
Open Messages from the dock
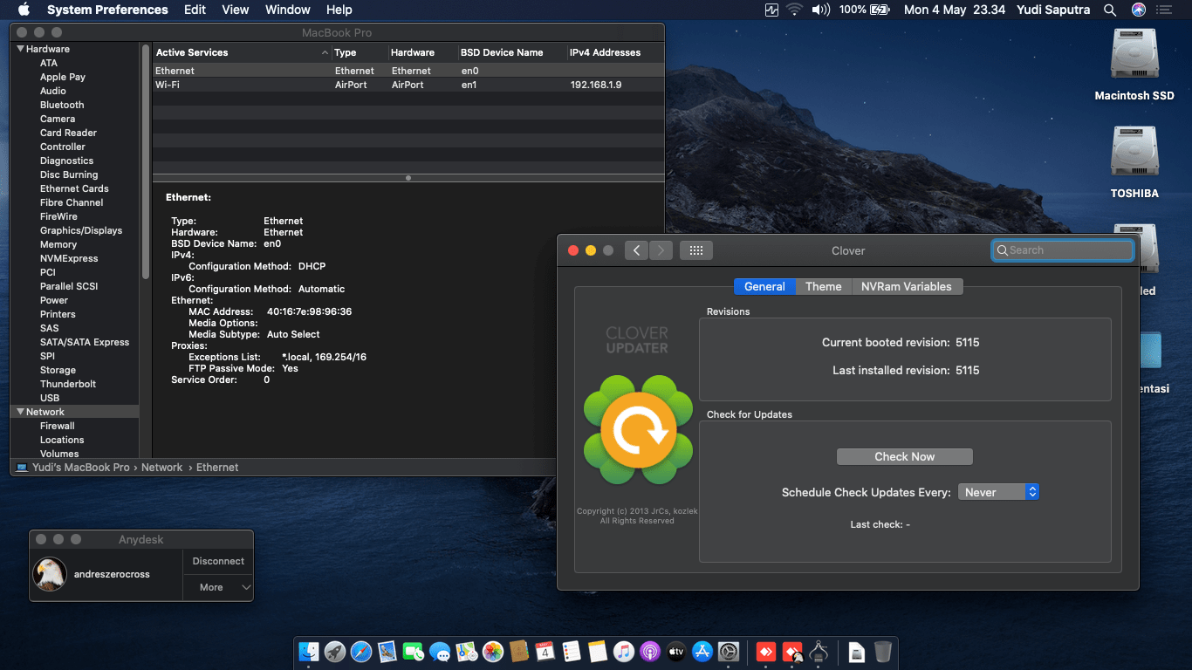[440, 652]
